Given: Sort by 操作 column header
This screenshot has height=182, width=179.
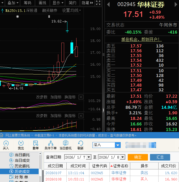Looking at the screenshot, I should [144, 166].
